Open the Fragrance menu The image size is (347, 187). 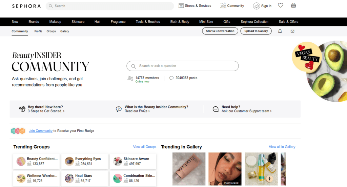(x=118, y=22)
